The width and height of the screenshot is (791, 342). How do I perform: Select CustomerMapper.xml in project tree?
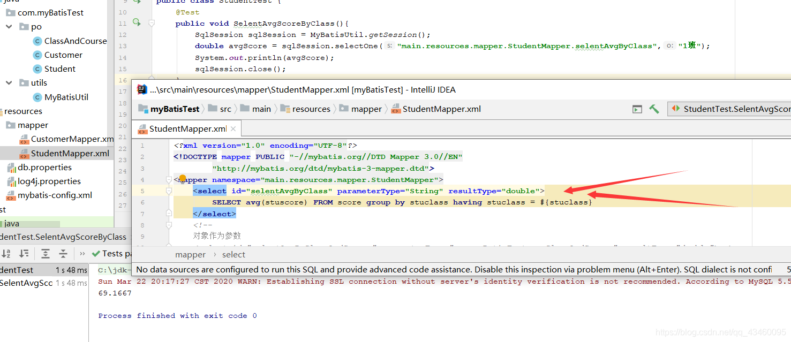click(72, 139)
